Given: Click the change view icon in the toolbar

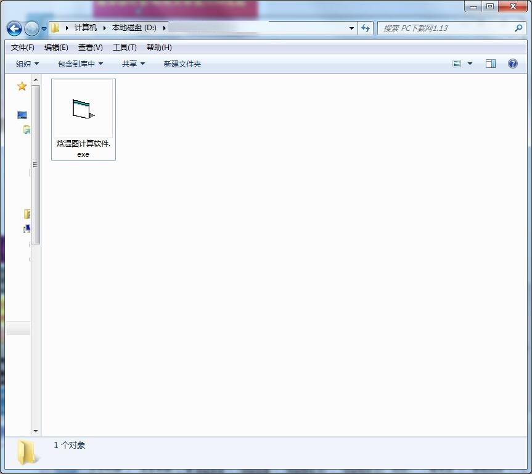Looking at the screenshot, I should pyautogui.click(x=457, y=64).
